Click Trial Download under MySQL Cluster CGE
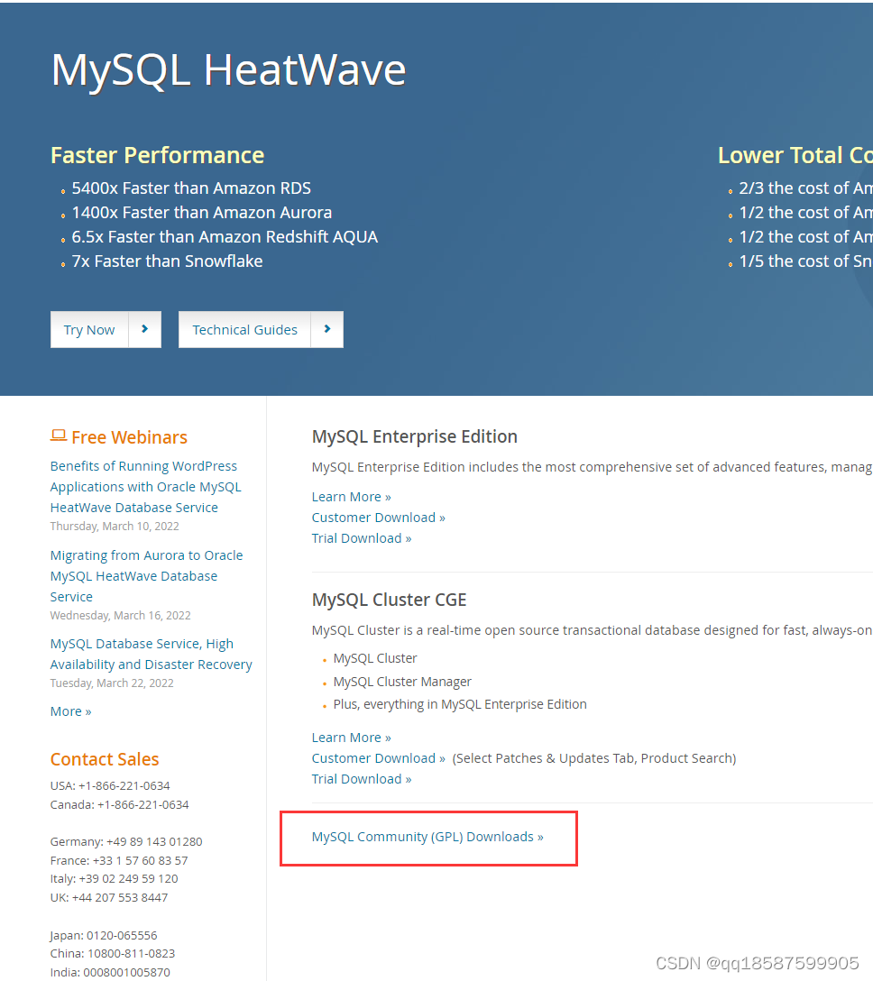This screenshot has height=981, width=873. (361, 779)
